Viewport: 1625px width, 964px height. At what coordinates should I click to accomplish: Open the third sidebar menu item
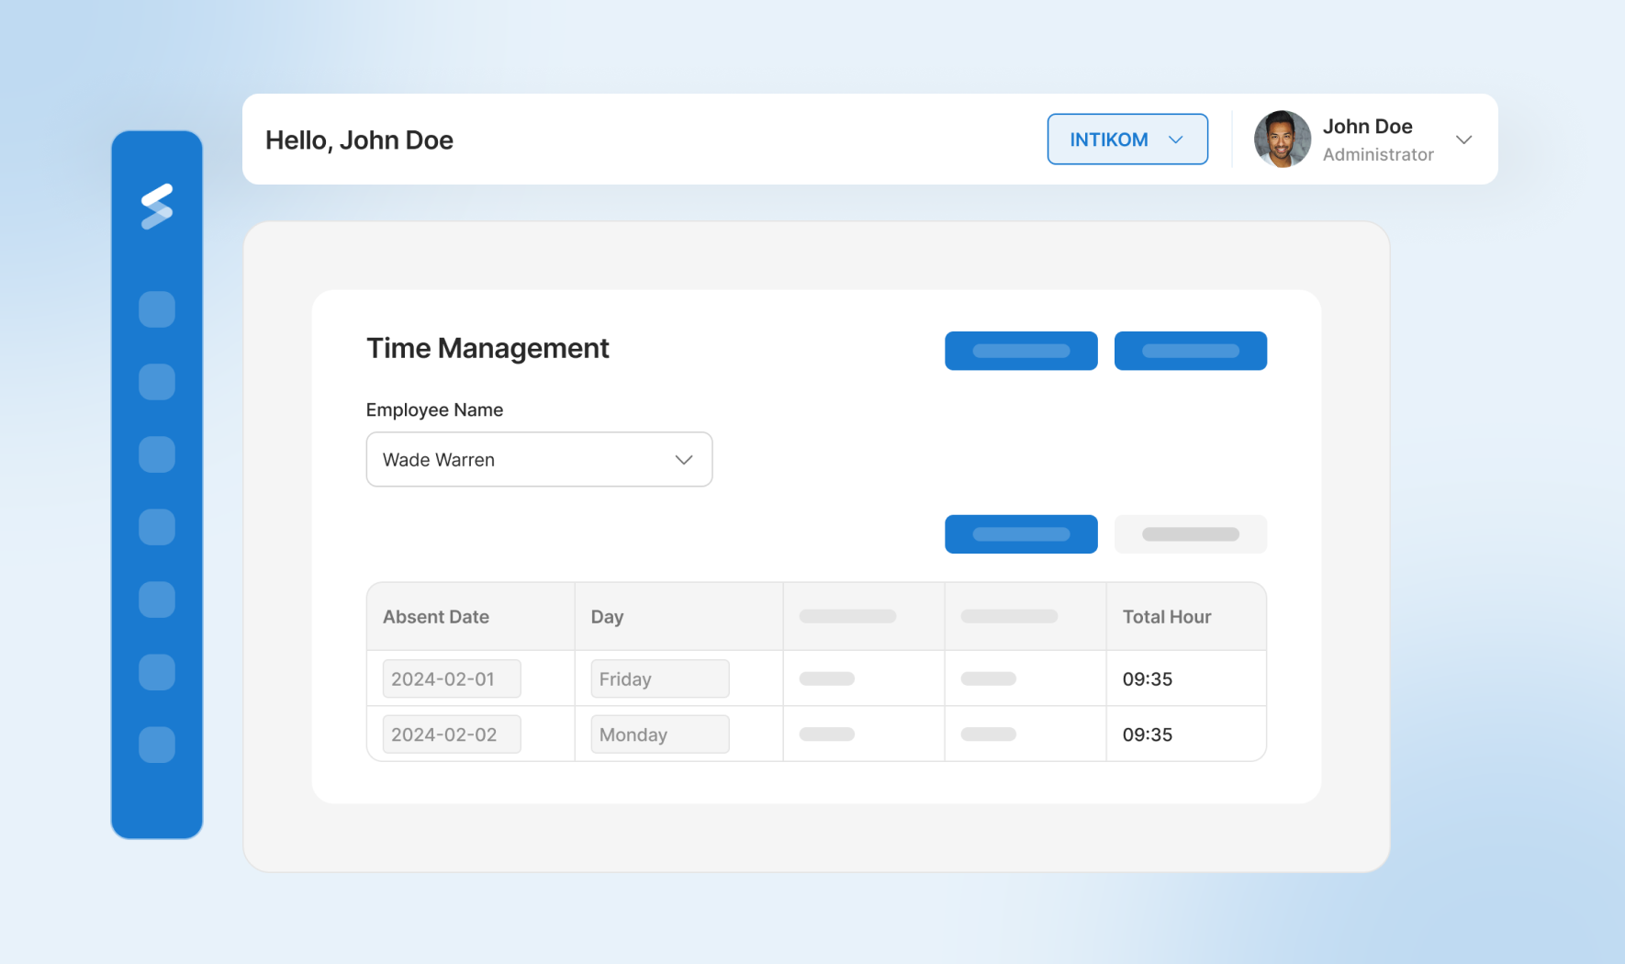(x=157, y=454)
